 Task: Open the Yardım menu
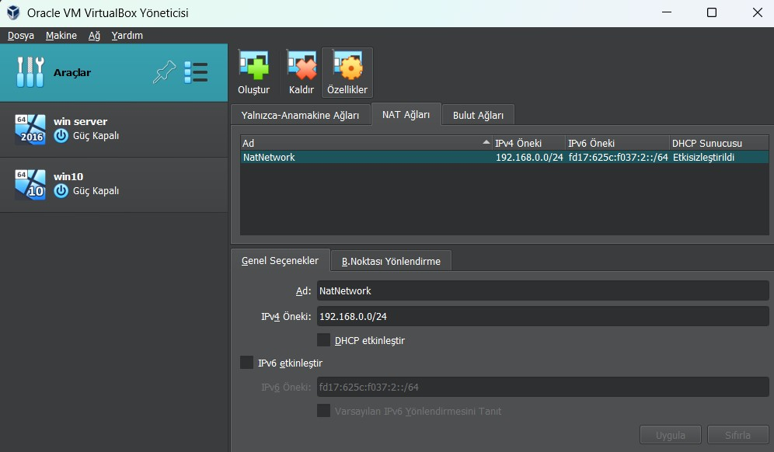(x=127, y=36)
